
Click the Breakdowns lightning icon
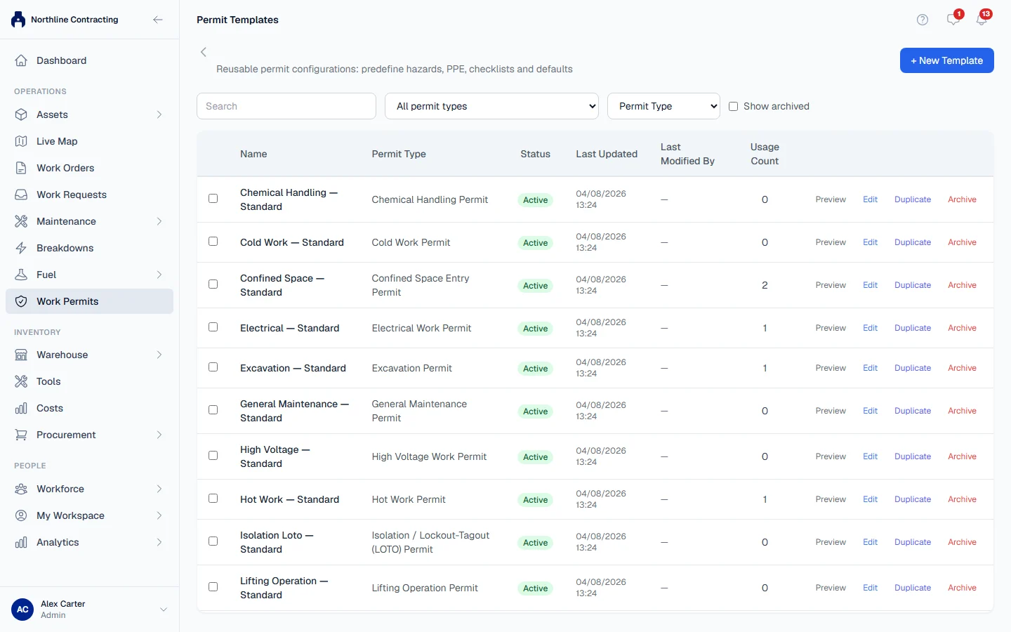tap(21, 248)
